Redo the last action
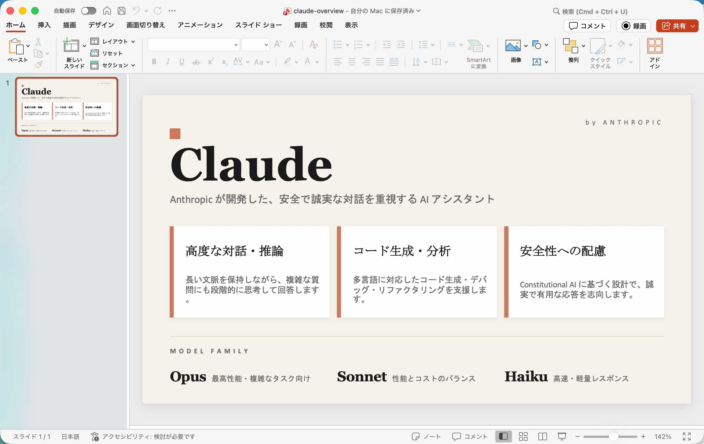The image size is (704, 444). click(158, 11)
